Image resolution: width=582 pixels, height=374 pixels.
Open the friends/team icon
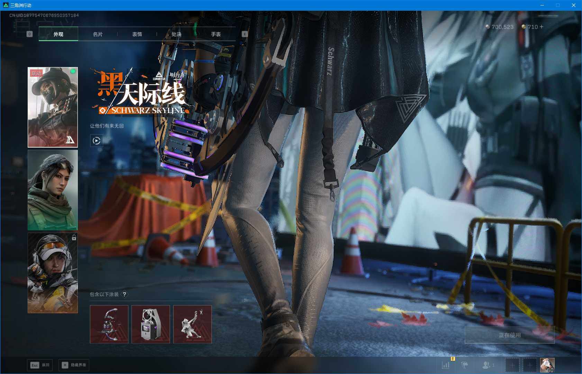point(486,365)
